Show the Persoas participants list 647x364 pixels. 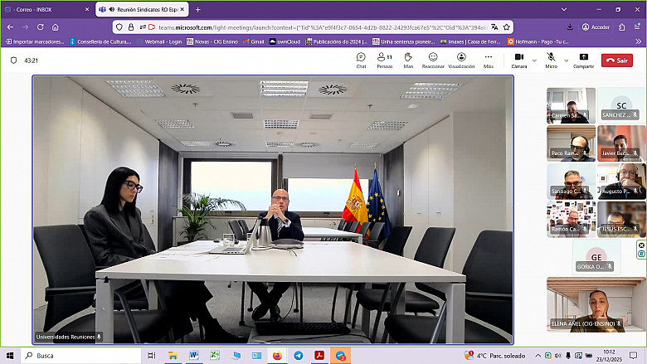(x=384, y=60)
